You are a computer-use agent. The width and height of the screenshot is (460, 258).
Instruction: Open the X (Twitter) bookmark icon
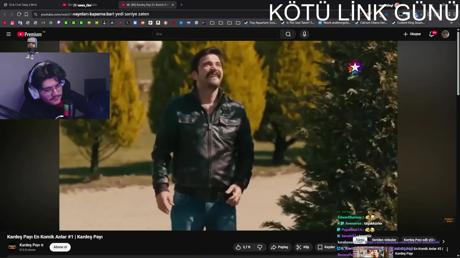point(127,23)
